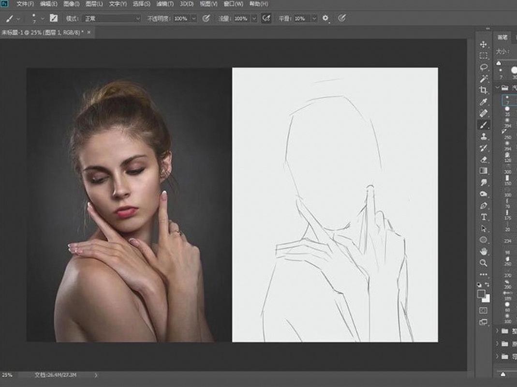Open the 不透明度 opacity dropdown arrow

click(194, 18)
